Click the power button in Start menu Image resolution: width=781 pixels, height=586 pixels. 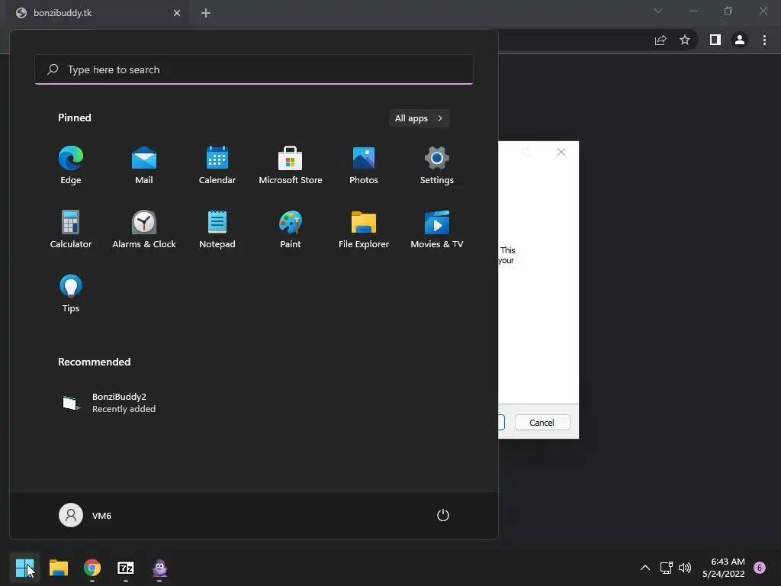point(443,515)
